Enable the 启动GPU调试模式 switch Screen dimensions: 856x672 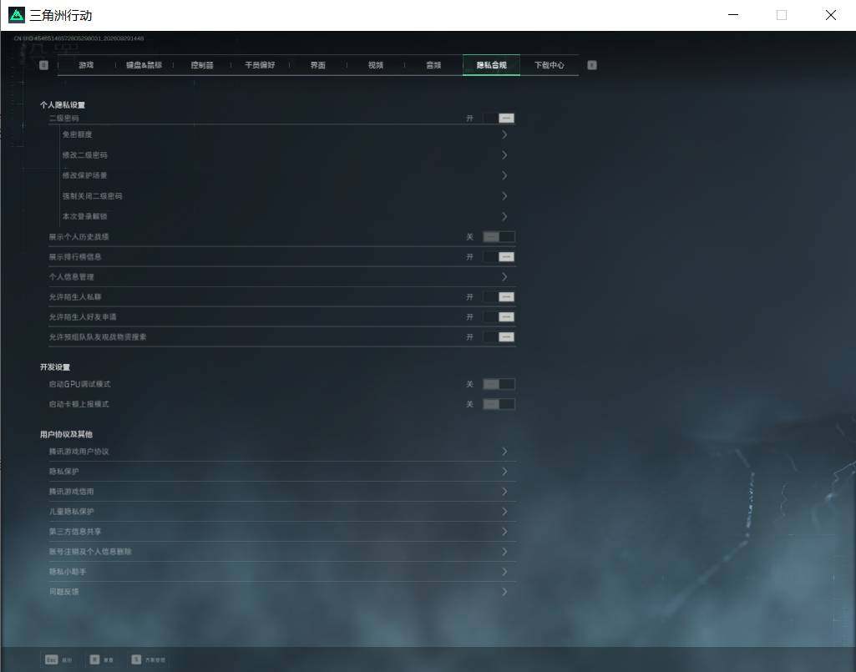pyautogui.click(x=499, y=384)
